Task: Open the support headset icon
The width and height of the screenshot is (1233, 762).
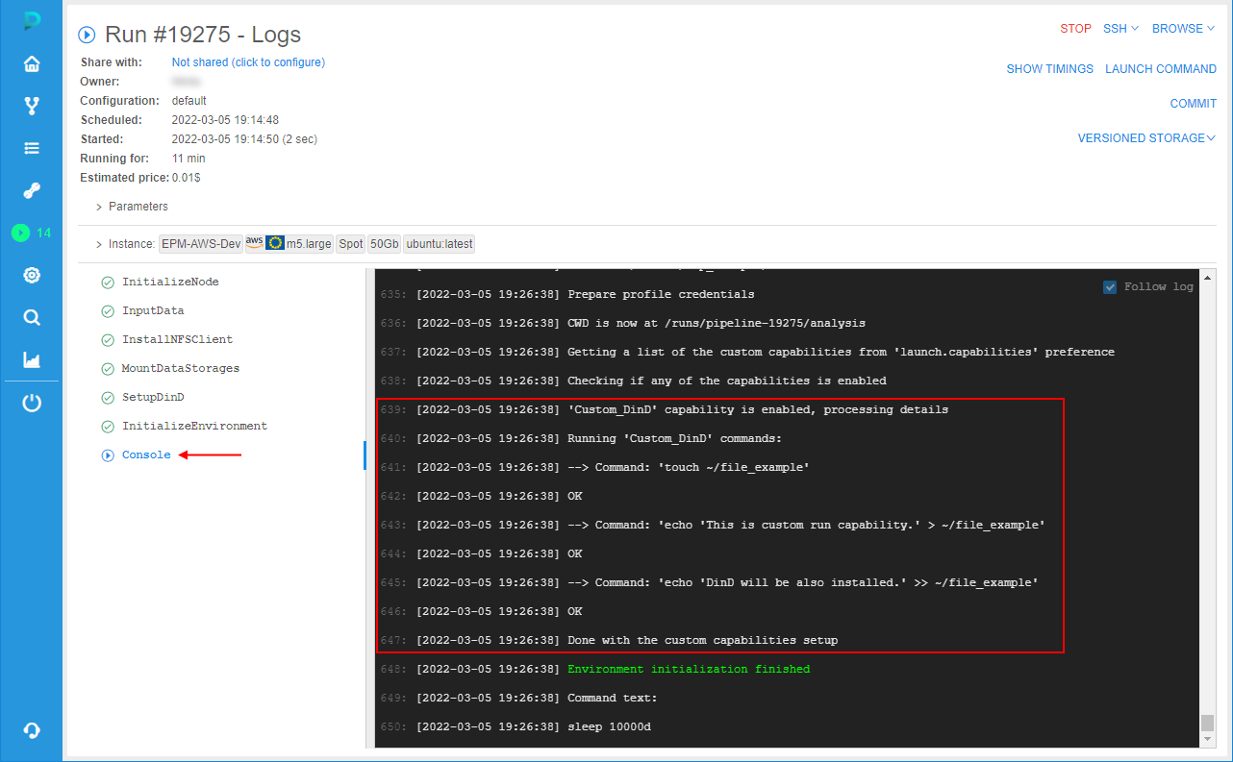Action: [x=32, y=730]
